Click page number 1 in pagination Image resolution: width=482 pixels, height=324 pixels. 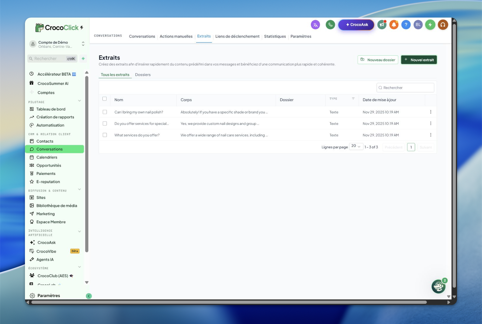[411, 147]
